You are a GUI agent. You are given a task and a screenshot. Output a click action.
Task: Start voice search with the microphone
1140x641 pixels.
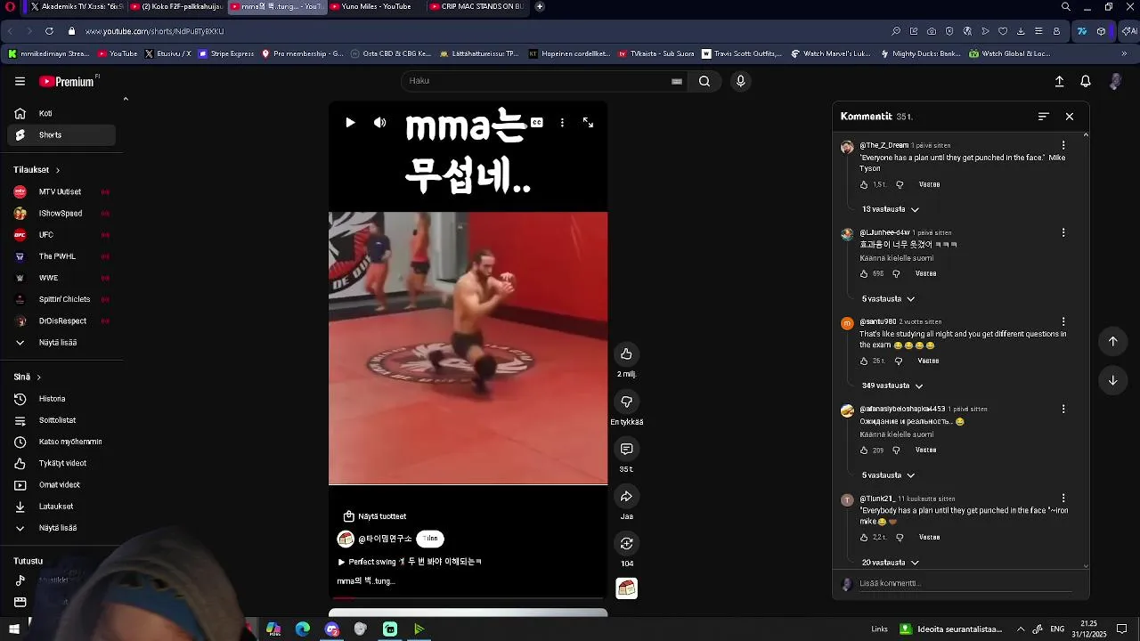[x=740, y=81]
